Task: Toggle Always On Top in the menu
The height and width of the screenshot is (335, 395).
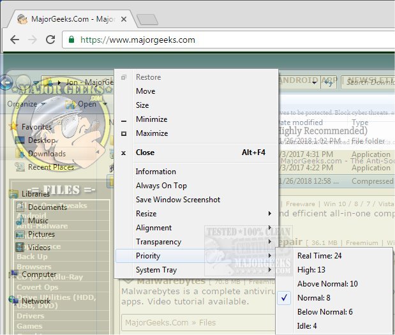Action: [x=197, y=186]
